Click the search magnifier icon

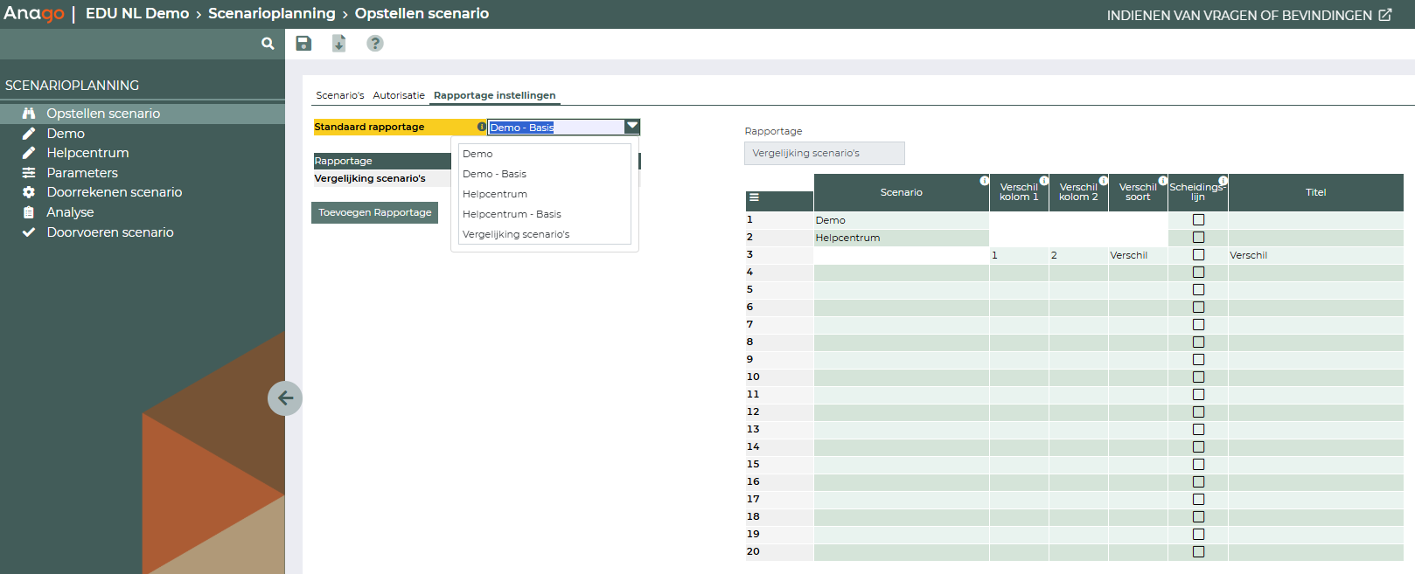click(268, 44)
